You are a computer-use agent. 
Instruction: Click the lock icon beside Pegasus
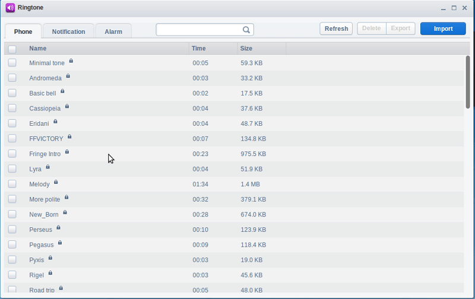60,243
